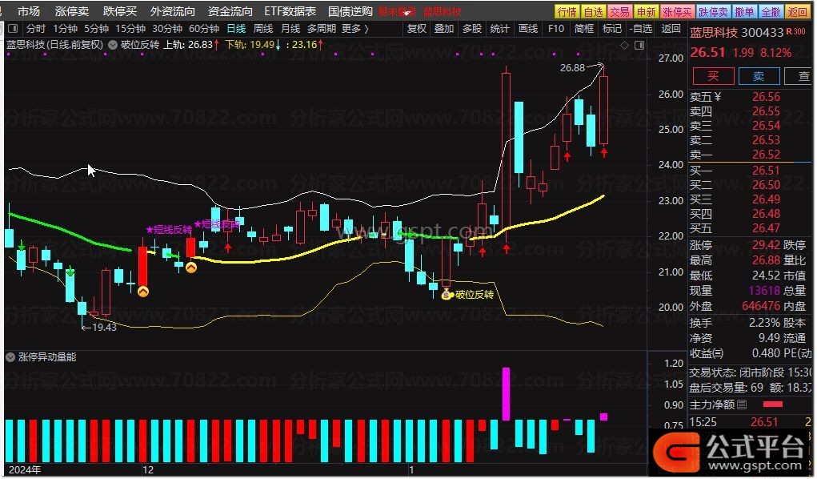This screenshot has height=479, width=817.
Task: Open the ETF数据表 menu
Action: [x=290, y=11]
